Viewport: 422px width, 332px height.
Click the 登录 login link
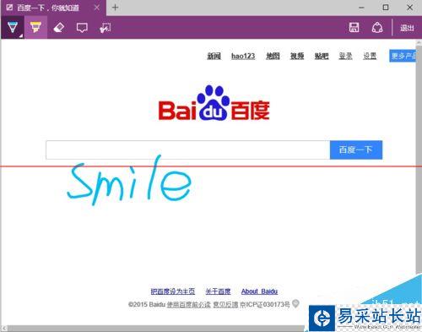coord(345,56)
